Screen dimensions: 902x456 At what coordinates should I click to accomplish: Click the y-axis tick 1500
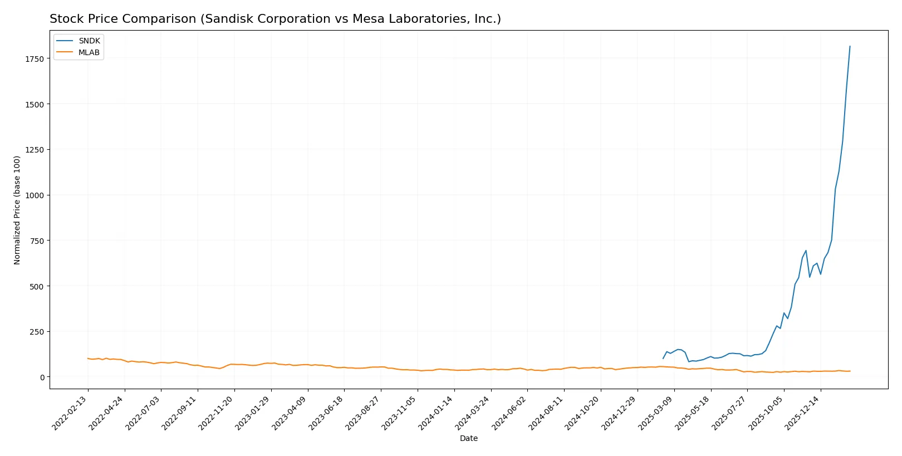click(35, 104)
